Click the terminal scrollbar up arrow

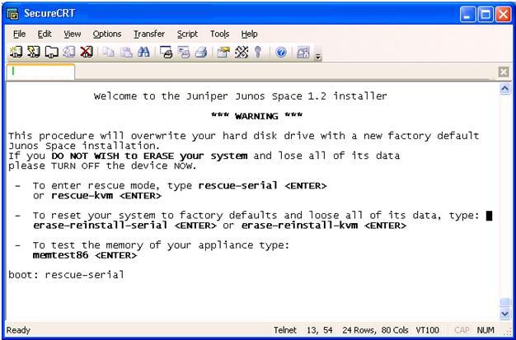click(504, 89)
